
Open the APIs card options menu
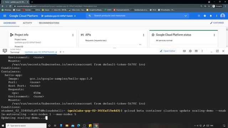(144, 35)
